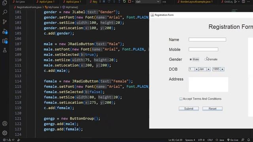Check Accept Terms And Conditions checkbox
The width and height of the screenshot is (253, 142).
click(x=181, y=99)
